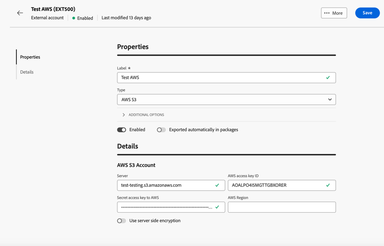The height and width of the screenshot is (246, 384).
Task: Click the checkmark in AWS access key ID field
Action: tap(328, 185)
